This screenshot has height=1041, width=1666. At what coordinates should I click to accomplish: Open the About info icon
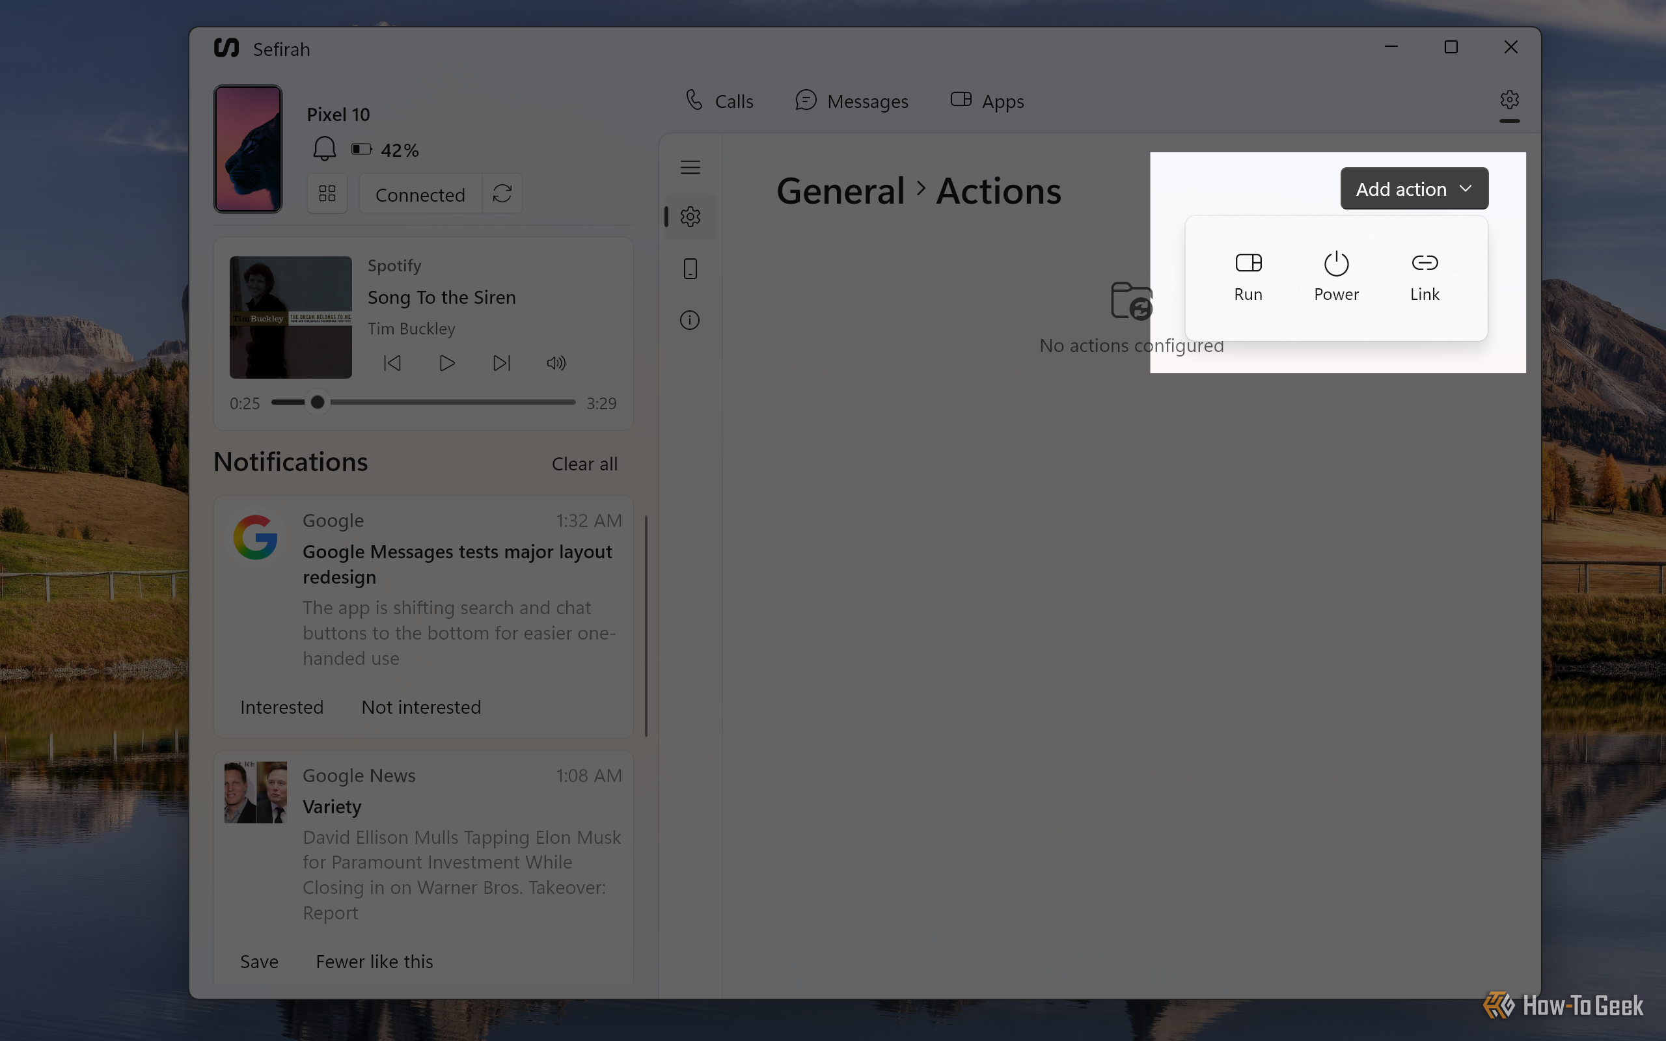pos(690,320)
